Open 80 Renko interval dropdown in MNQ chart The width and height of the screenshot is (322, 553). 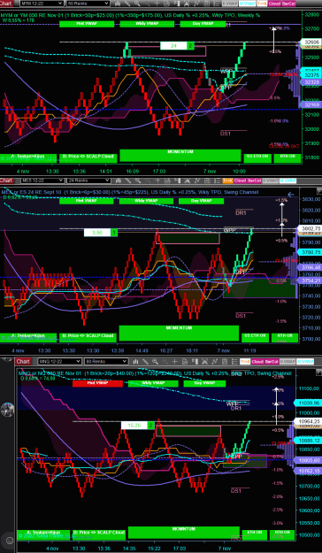tap(106, 362)
